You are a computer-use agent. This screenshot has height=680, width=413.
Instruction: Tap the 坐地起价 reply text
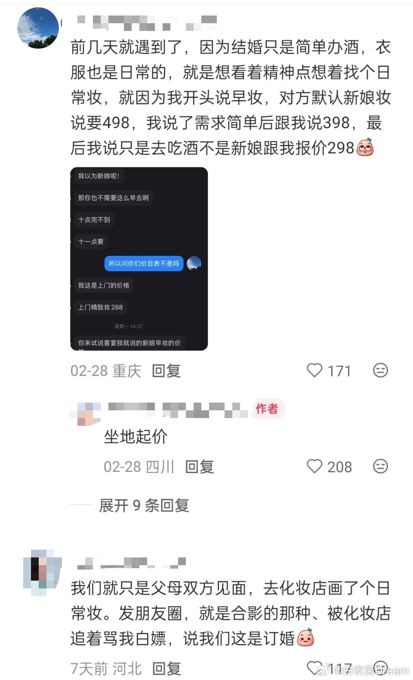(x=136, y=437)
